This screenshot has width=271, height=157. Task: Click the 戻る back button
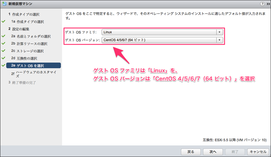[191, 152]
